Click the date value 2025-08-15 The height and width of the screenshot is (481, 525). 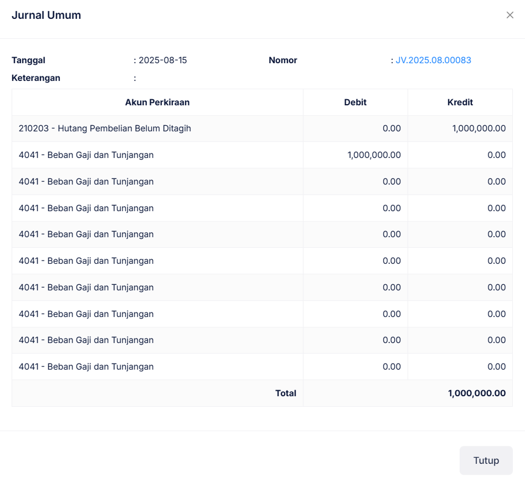pyautogui.click(x=162, y=60)
